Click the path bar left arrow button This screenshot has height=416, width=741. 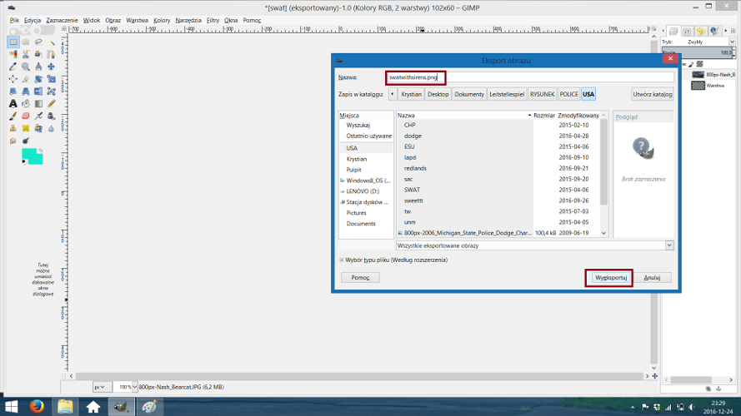point(393,94)
